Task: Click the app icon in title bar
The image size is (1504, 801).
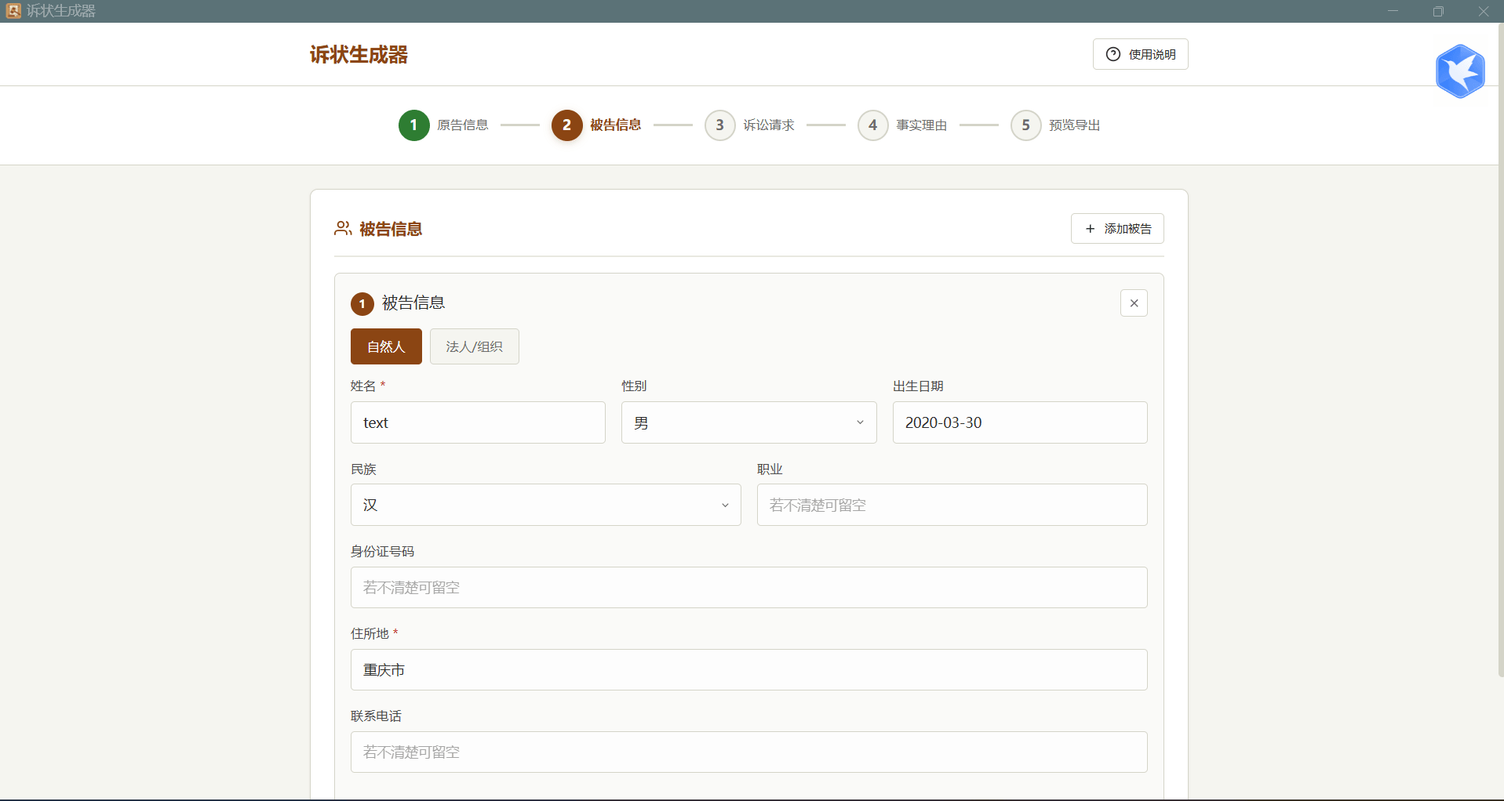Action: (x=13, y=11)
